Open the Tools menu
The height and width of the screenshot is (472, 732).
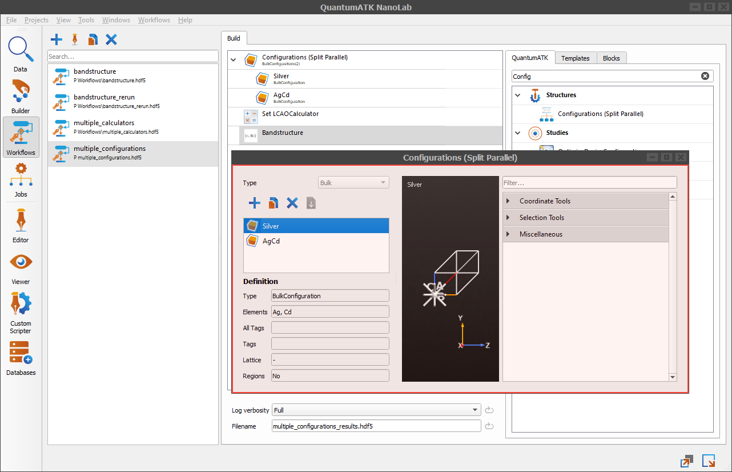pyautogui.click(x=86, y=20)
